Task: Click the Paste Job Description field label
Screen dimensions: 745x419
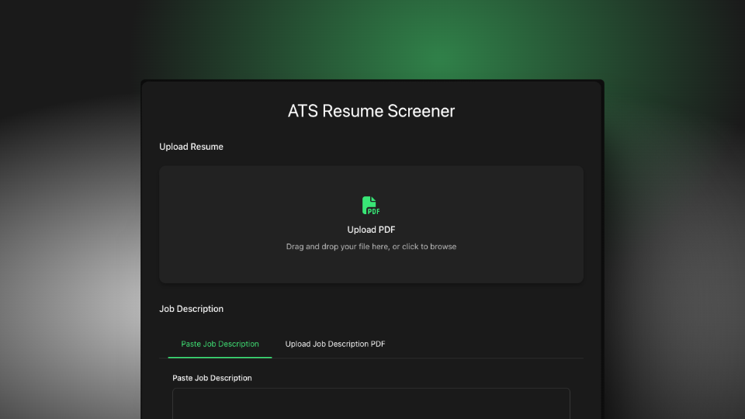Action: 212,378
